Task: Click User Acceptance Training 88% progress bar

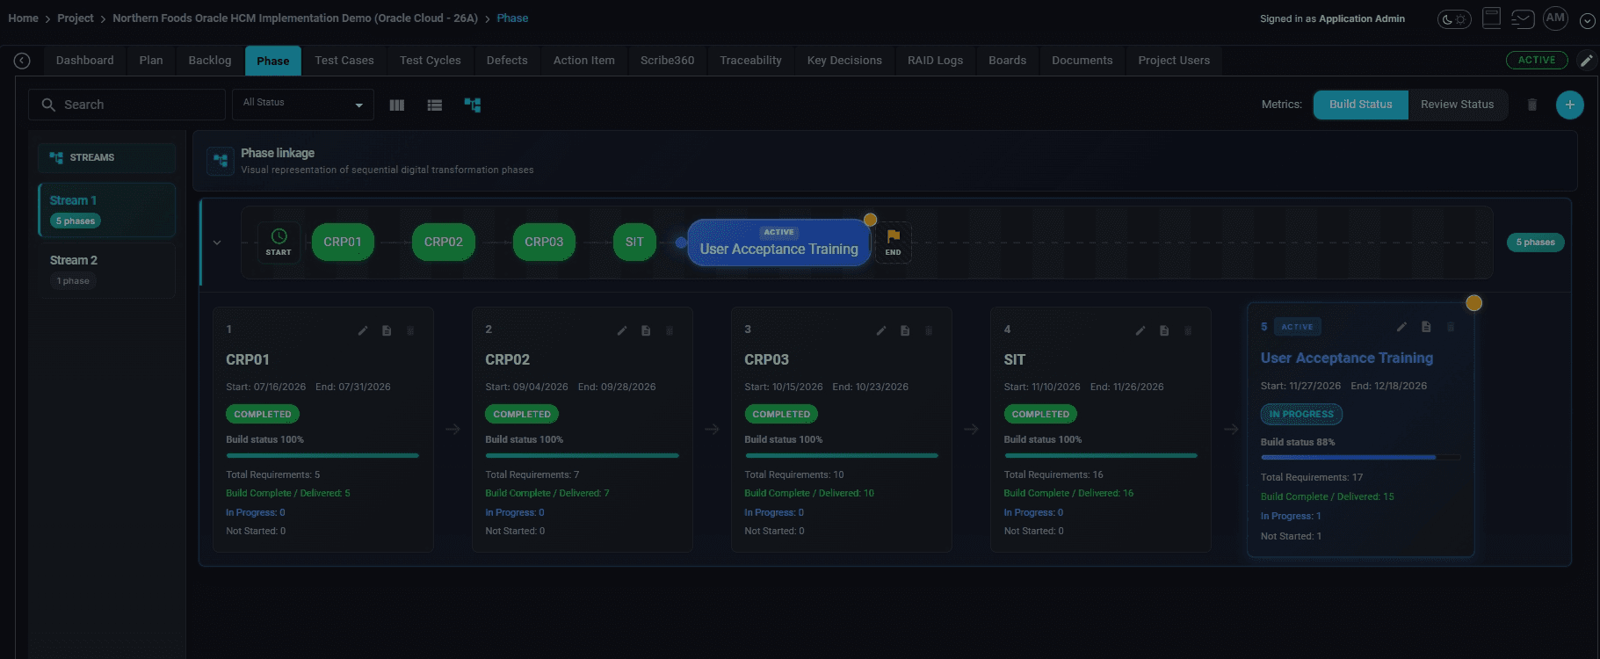Action: tap(1361, 458)
